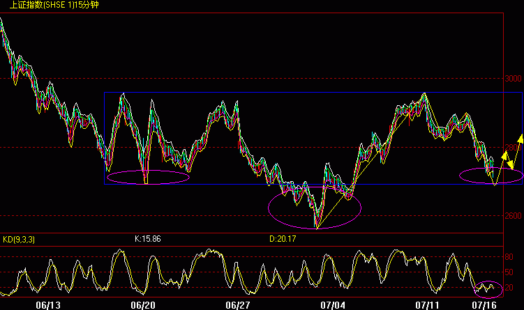Viewport: 524px width, 310px height.
Task: Select the 06/13 date label
Action: click(48, 305)
